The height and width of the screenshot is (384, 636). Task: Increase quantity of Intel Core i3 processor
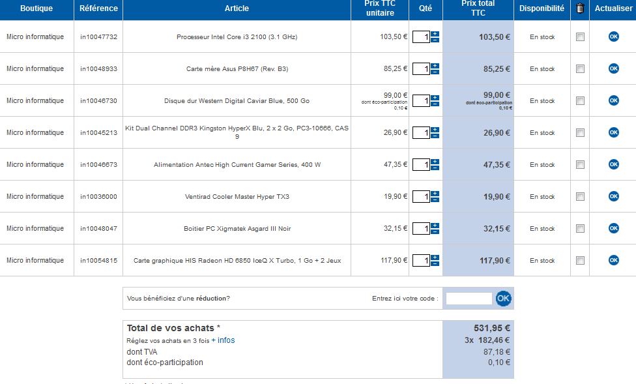click(x=435, y=34)
